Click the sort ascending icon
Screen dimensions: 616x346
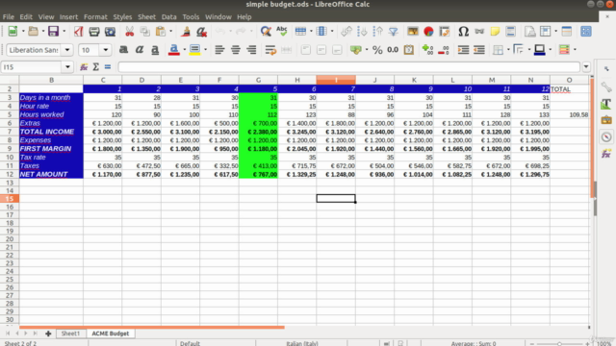[362, 32]
